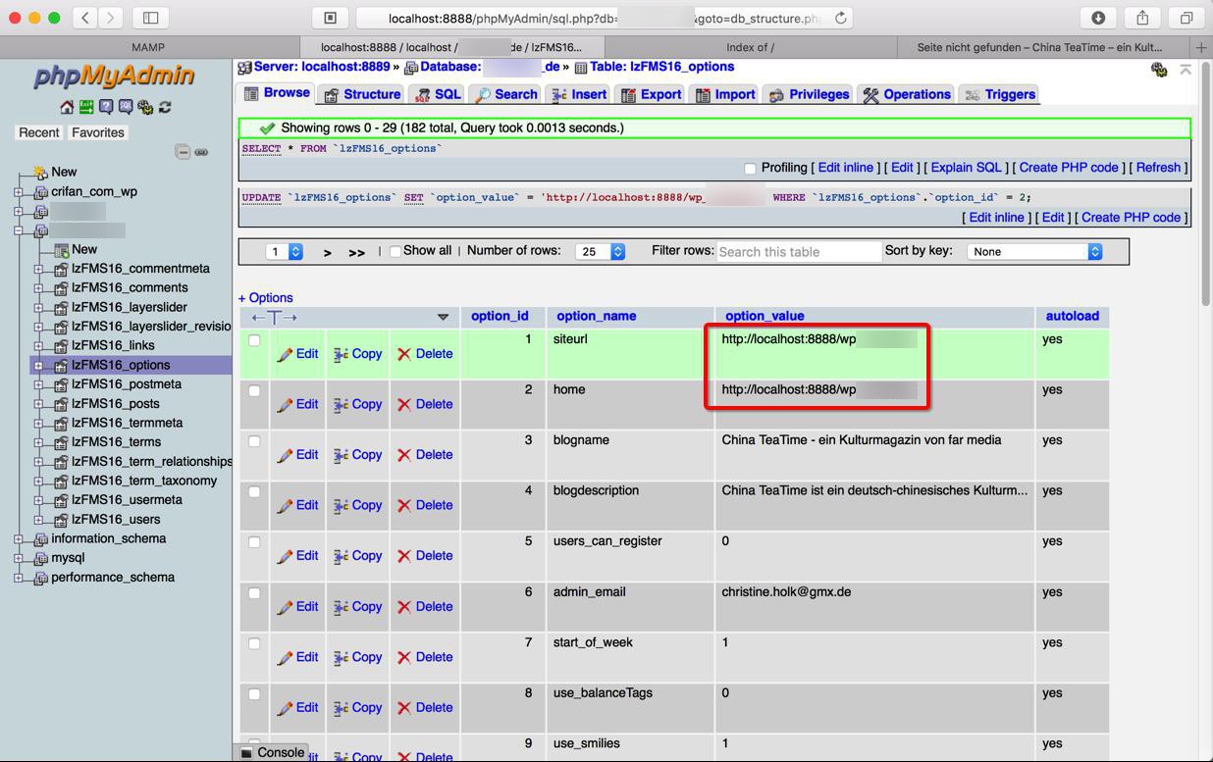Collapse all tree nodes in navigation
Image resolution: width=1213 pixels, height=762 pixels.
tap(183, 152)
